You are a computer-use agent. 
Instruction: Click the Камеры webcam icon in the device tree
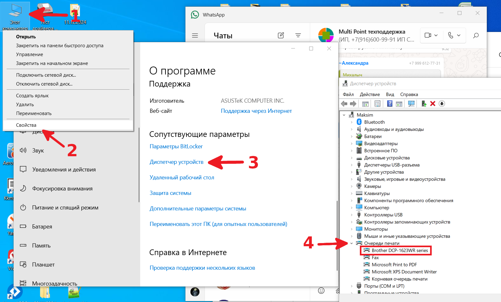point(359,186)
